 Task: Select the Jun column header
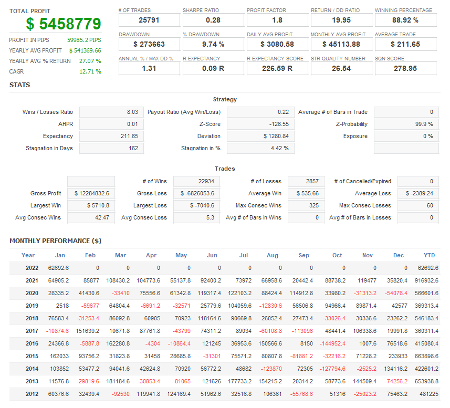(212, 255)
